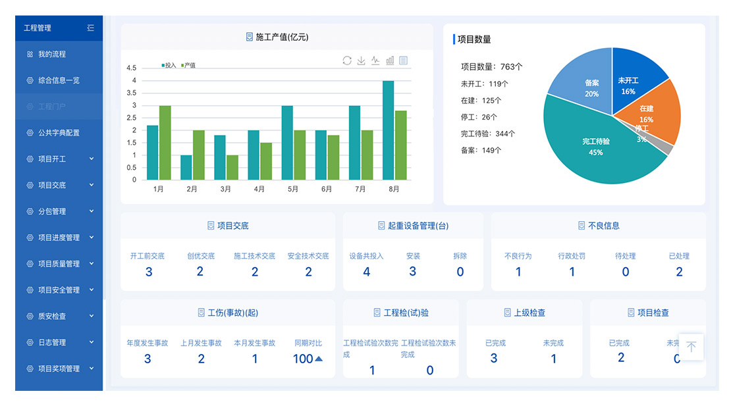Download the 施工产值 chart image

[361, 61]
